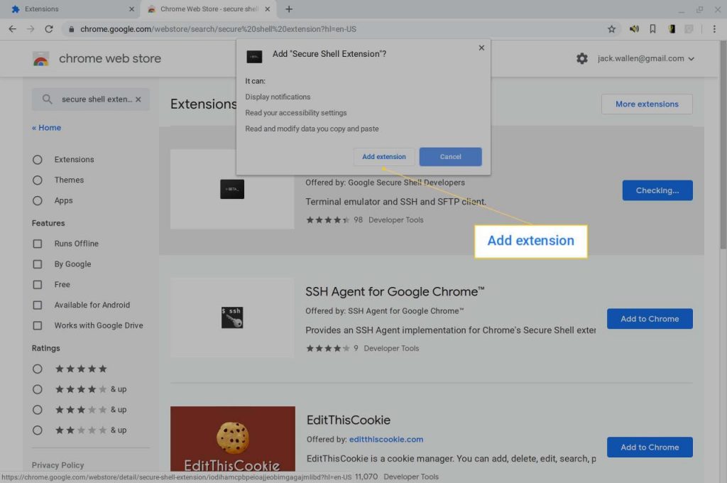Click the page vertical scrollbar

click(723, 145)
